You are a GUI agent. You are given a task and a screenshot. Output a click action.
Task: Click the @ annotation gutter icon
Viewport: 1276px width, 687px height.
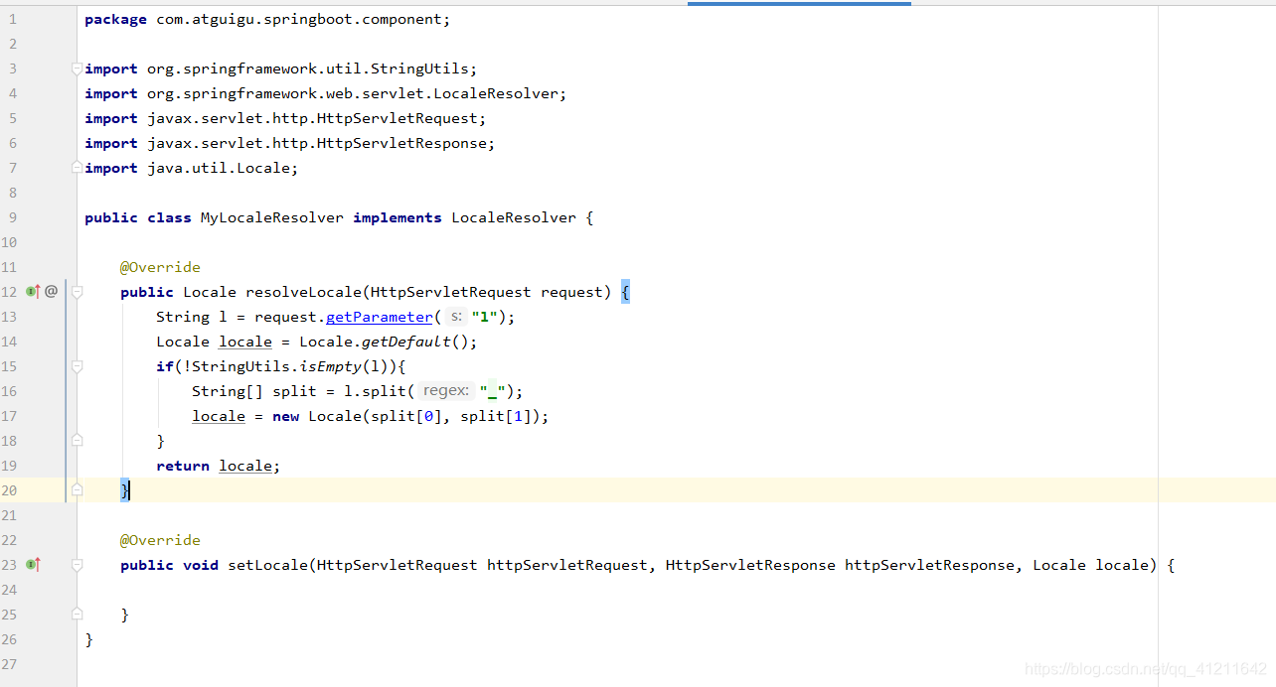click(x=51, y=291)
